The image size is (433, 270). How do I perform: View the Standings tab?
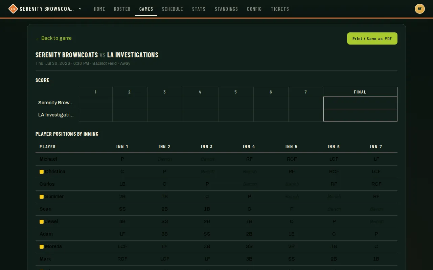[x=226, y=9]
